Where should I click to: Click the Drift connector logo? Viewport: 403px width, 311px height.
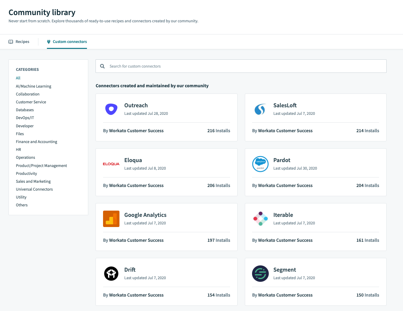(x=111, y=274)
